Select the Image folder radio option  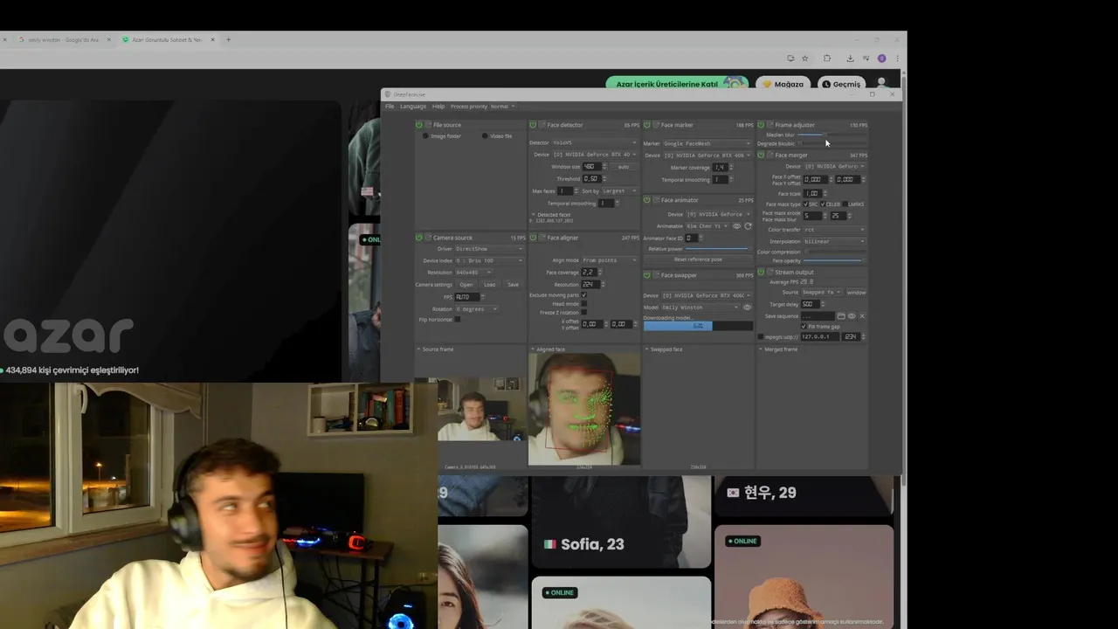[425, 136]
